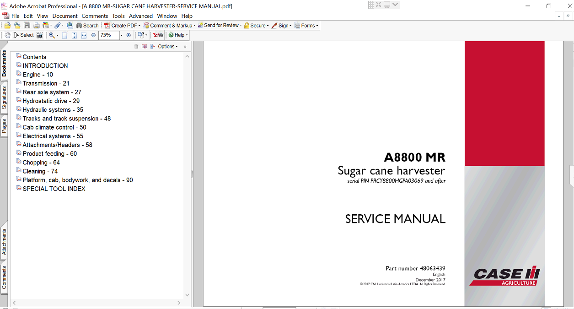Click the Save floppy disk icon
Screen dimensions: 574x309
27,26
